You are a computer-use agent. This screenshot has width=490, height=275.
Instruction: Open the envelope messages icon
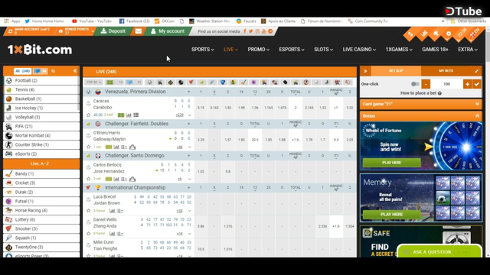(x=139, y=31)
